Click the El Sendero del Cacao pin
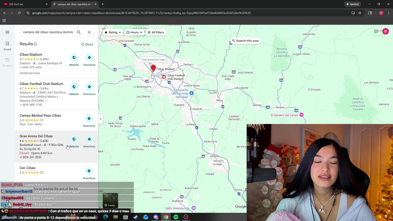393x221 pixels. (x=302, y=115)
